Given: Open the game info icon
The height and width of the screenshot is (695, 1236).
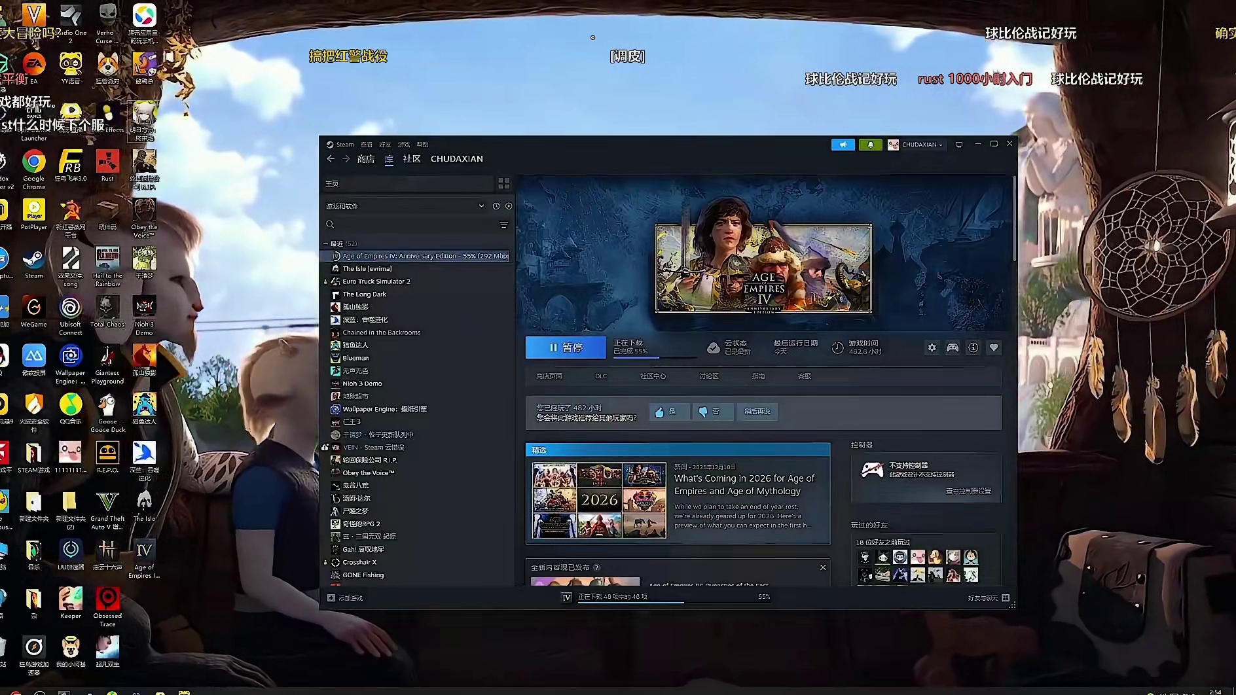Looking at the screenshot, I should (x=973, y=347).
